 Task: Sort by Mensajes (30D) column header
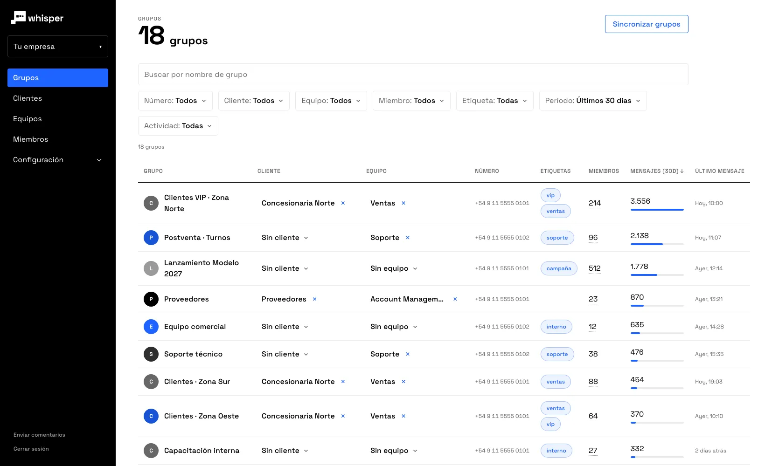coord(657,171)
